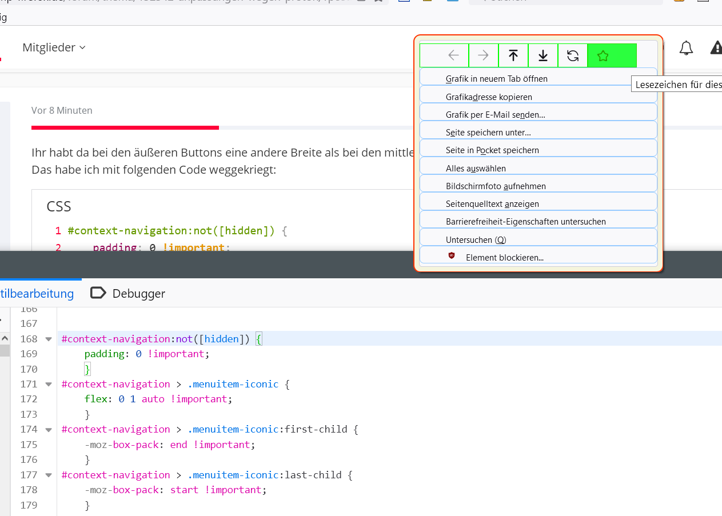Select "Bildschirmfoto aufnehmen" menu entry
The width and height of the screenshot is (722, 516).
pyautogui.click(x=495, y=186)
